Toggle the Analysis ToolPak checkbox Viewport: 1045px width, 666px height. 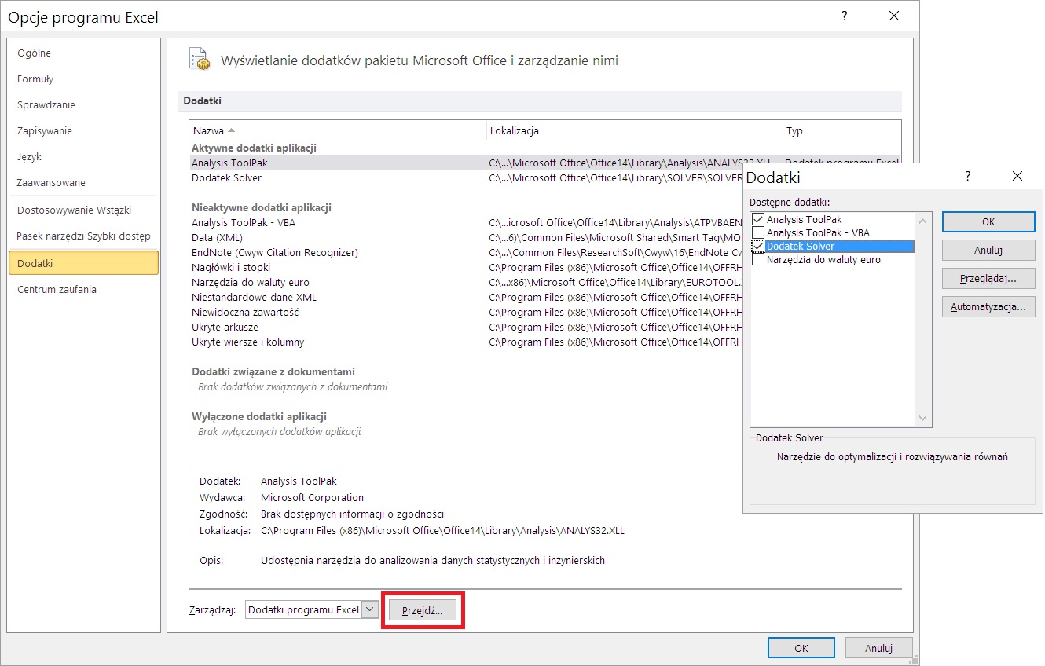click(758, 220)
